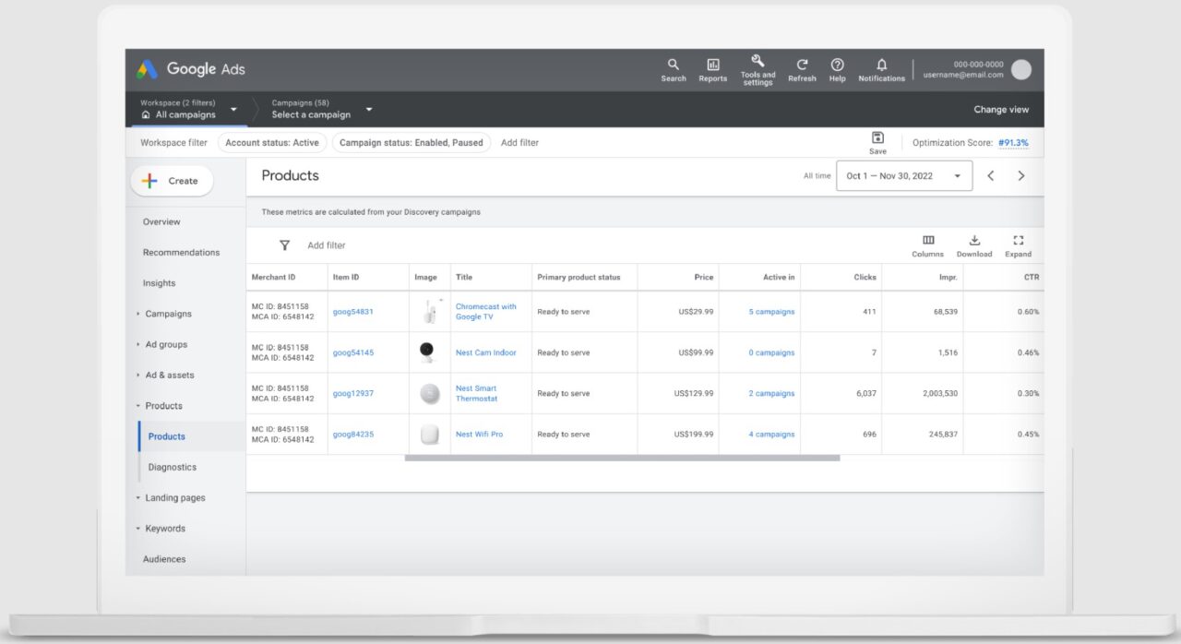Go to previous date range arrow
Image resolution: width=1181 pixels, height=644 pixels.
991,175
